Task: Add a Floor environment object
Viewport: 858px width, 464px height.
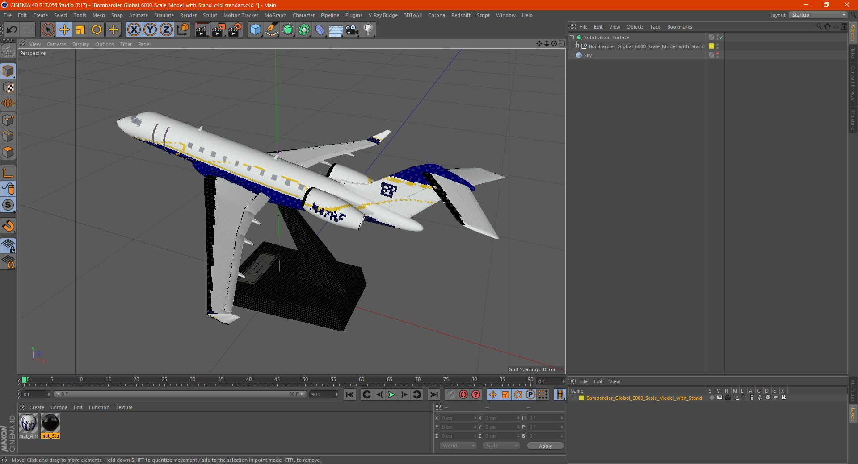Action: 336,30
